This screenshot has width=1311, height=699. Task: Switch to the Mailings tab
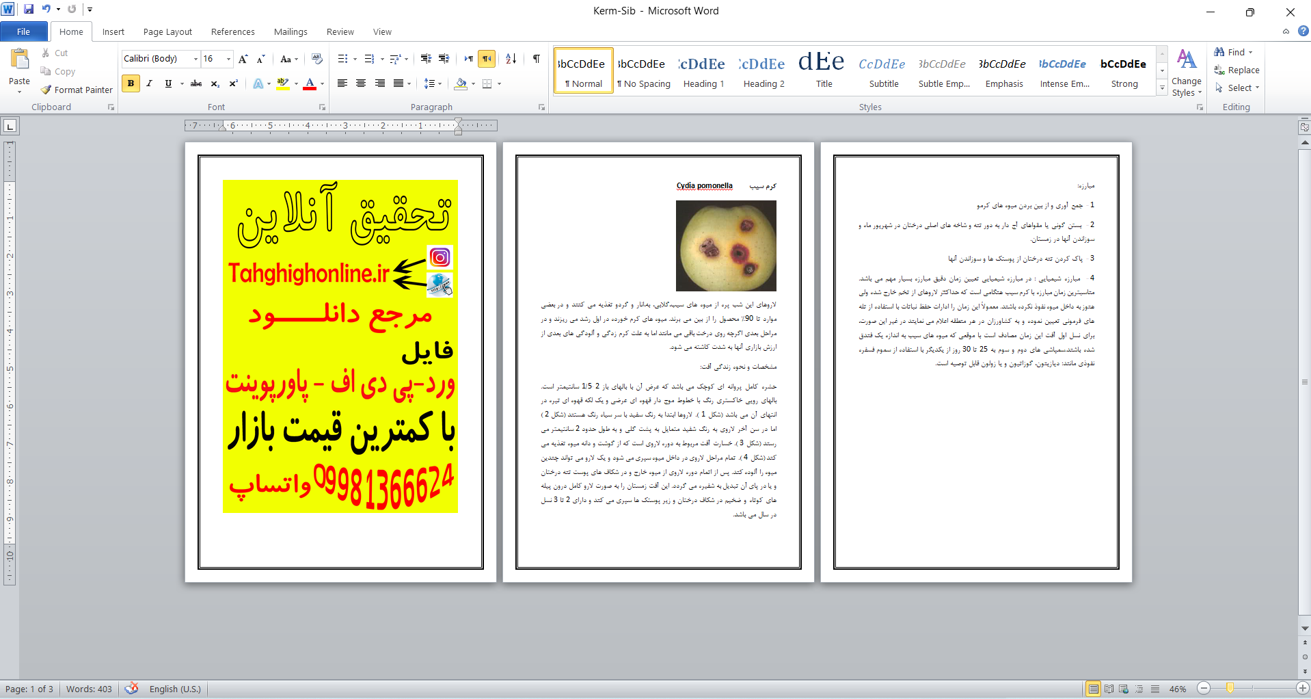(x=290, y=31)
